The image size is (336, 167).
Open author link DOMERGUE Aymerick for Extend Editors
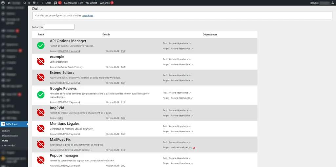pyautogui.click(x=70, y=83)
